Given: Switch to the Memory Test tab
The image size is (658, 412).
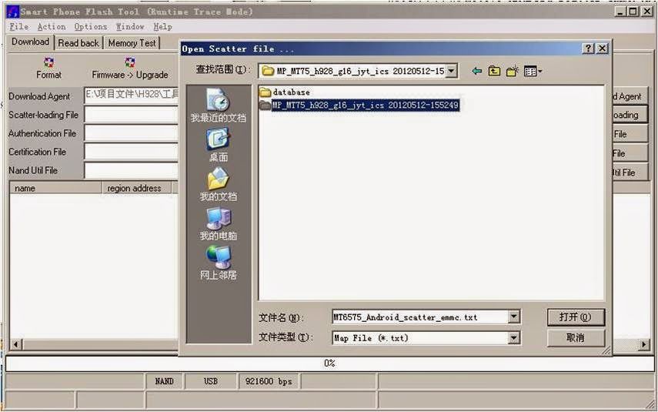Looking at the screenshot, I should 132,43.
